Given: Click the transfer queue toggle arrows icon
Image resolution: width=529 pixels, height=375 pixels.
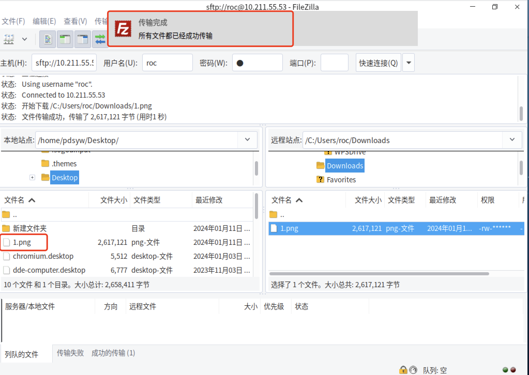Looking at the screenshot, I should pos(100,39).
